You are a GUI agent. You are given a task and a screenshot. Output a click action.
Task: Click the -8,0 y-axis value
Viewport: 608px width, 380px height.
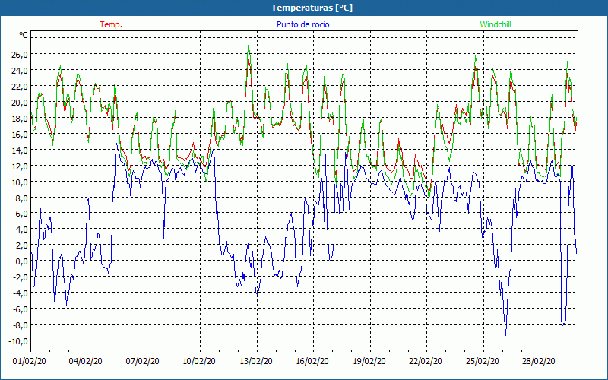20,325
